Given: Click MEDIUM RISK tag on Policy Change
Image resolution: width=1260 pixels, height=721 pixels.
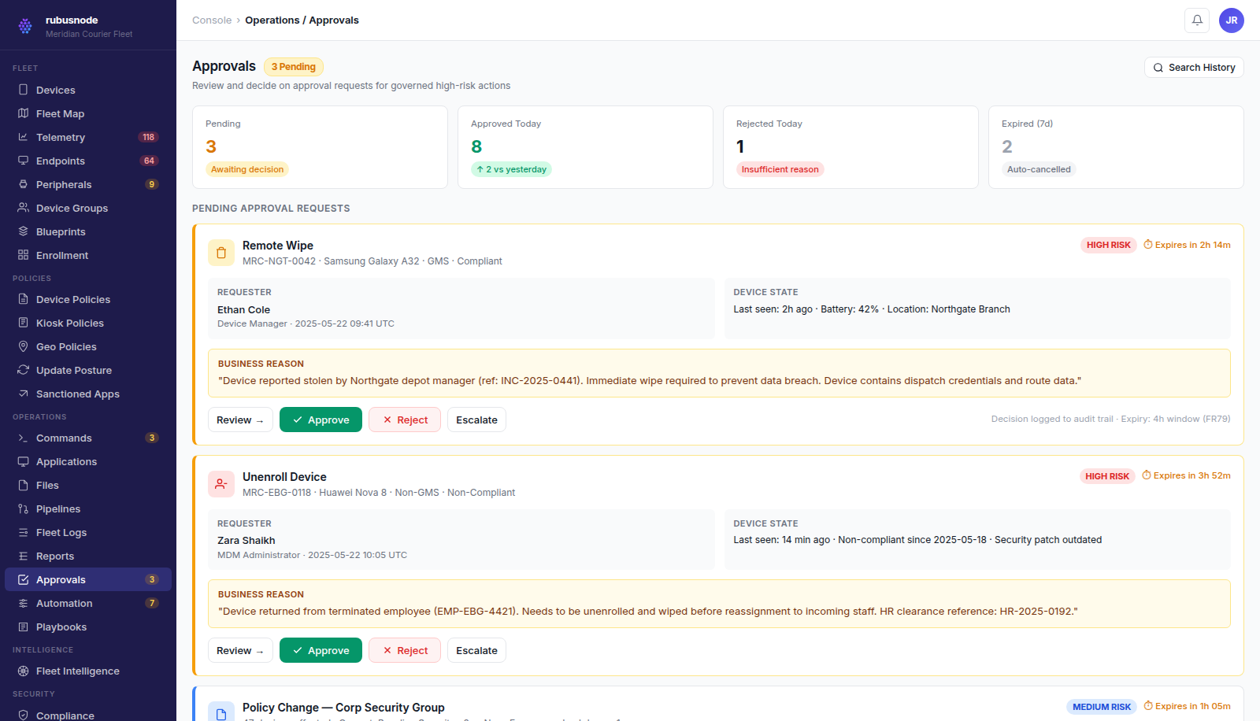Looking at the screenshot, I should [x=1102, y=707].
